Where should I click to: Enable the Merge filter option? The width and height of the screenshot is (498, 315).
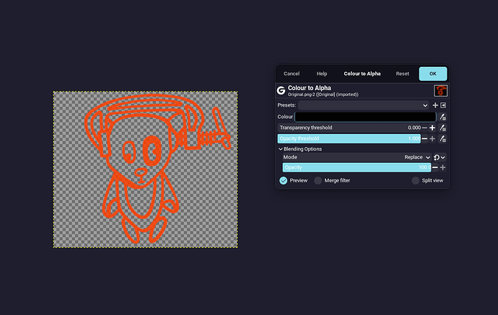point(318,180)
